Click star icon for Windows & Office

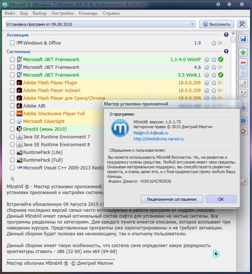point(214,43)
